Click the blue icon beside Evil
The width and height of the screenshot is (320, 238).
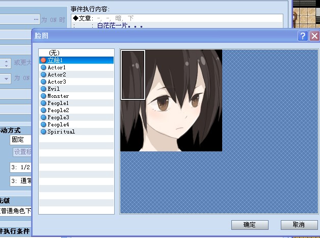tap(43, 89)
